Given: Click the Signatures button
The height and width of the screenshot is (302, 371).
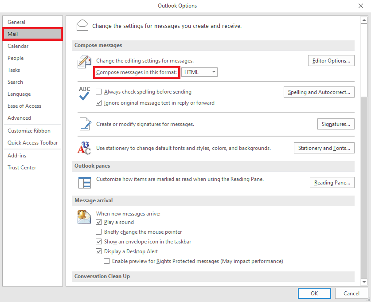Looking at the screenshot, I should (x=336, y=124).
